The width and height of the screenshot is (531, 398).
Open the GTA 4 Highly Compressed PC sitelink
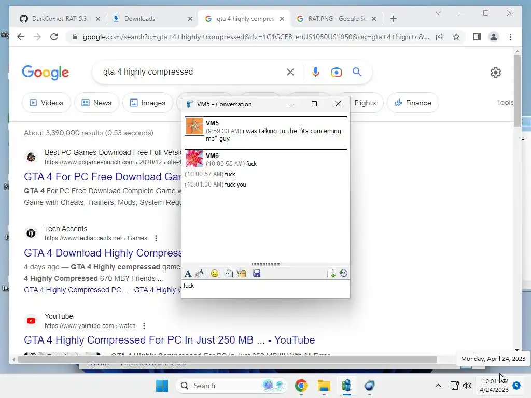pyautogui.click(x=75, y=290)
